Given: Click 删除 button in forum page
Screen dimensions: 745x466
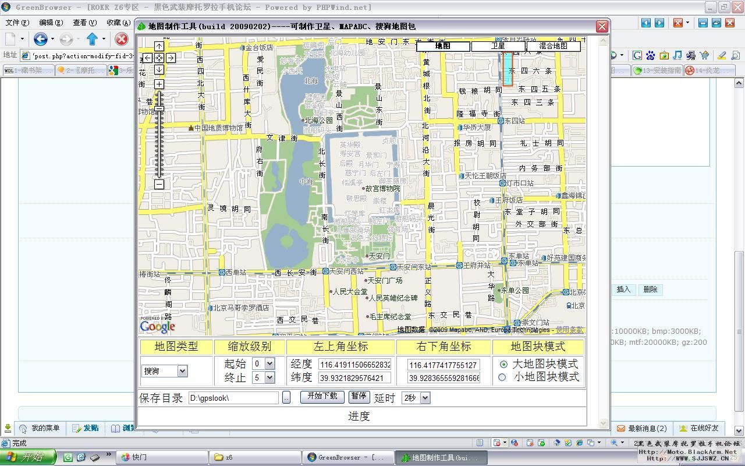Looking at the screenshot, I should coord(651,290).
